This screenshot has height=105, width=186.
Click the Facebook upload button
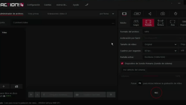pyautogui.click(x=57, y=94)
